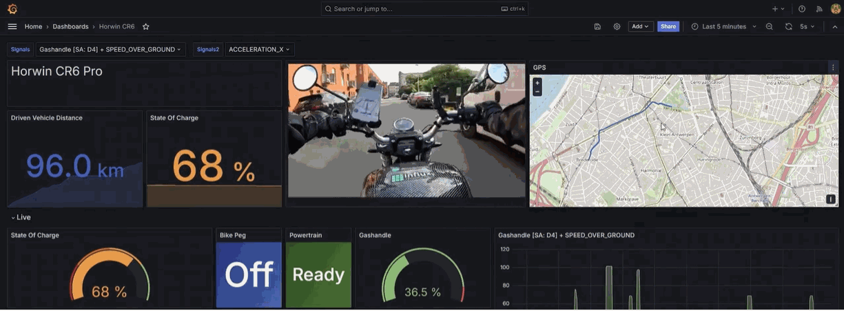844x311 pixels.
Task: Go to Home breadcrumb
Action: coord(33,26)
